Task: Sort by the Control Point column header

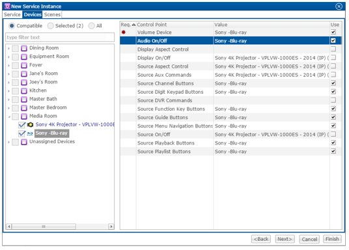Action: 174,25
